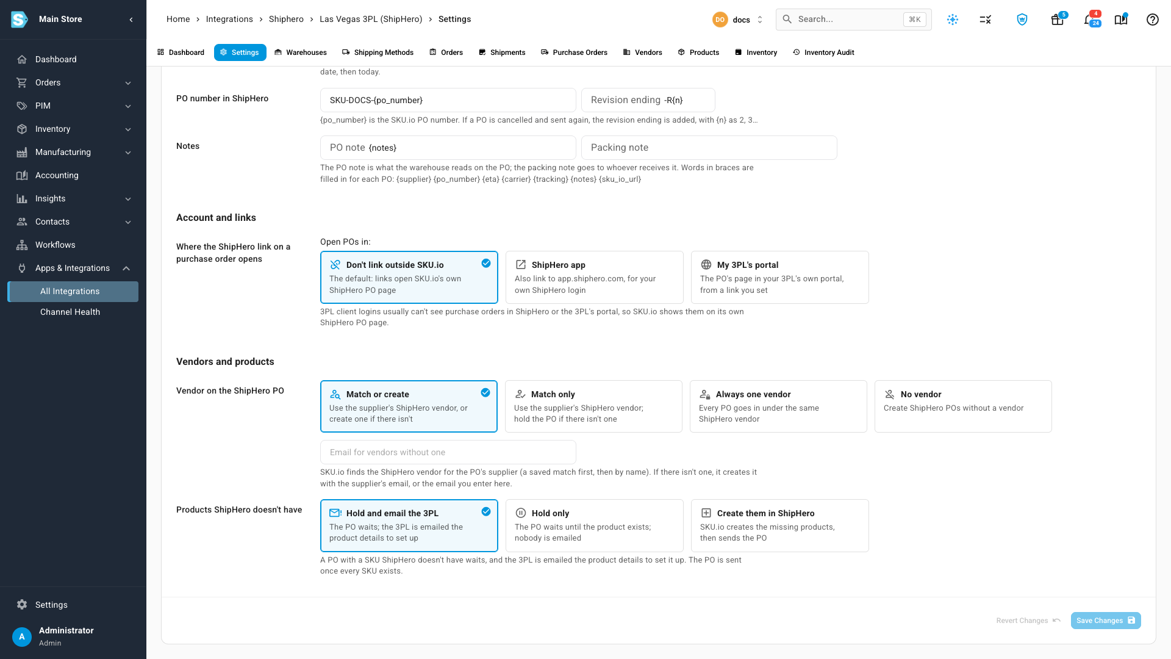1171x659 pixels.
Task: Switch to the Shipping Methods tab
Action: tap(378, 52)
